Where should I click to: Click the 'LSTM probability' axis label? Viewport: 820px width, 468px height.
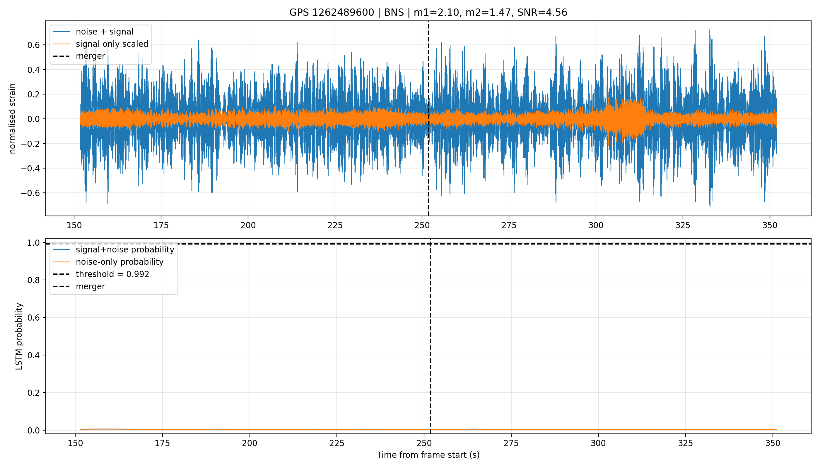coord(19,336)
